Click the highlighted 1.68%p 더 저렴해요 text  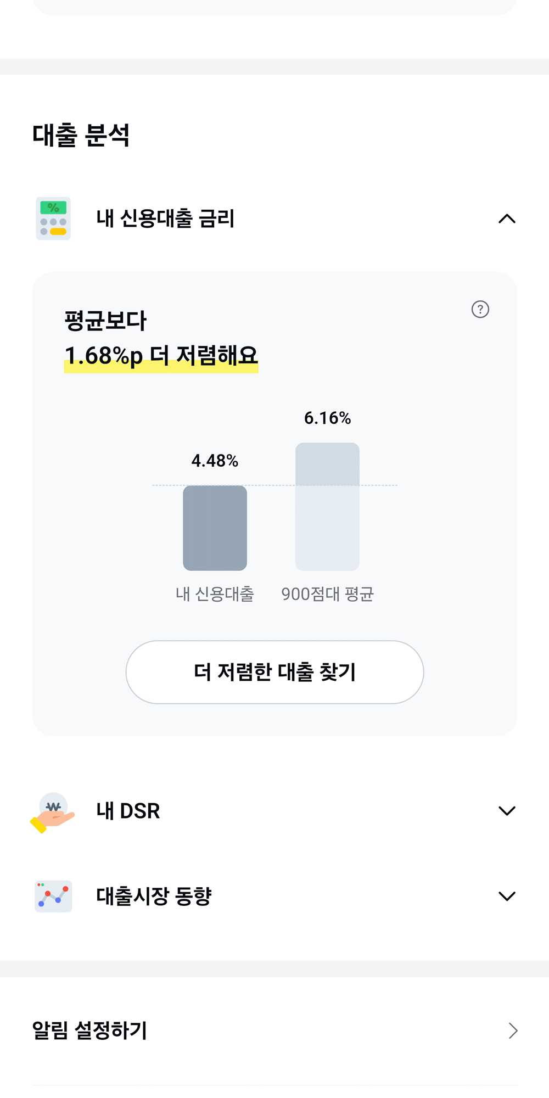(x=161, y=356)
